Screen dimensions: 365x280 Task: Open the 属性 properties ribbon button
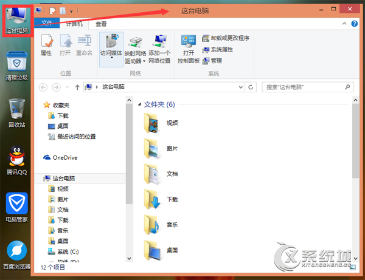pyautogui.click(x=46, y=46)
